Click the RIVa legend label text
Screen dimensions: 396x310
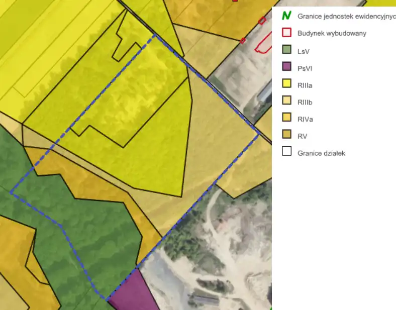305,120
